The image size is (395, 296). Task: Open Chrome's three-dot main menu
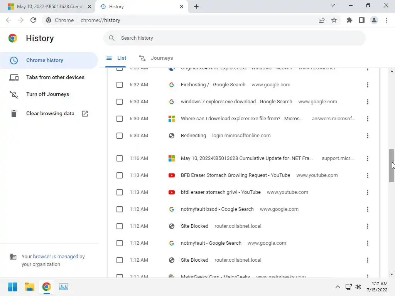[x=387, y=20]
